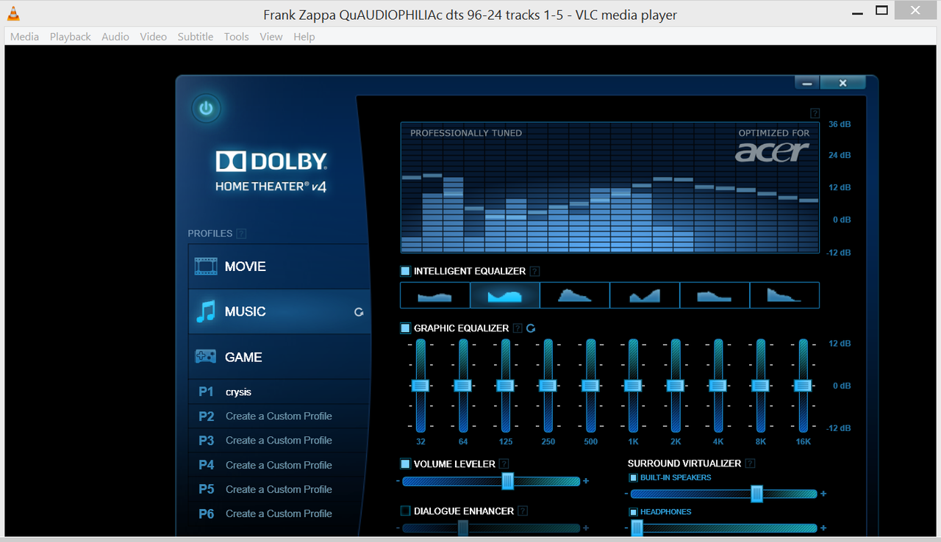Click the Volume Leveler plus sign
This screenshot has width=941, height=542.
(586, 481)
